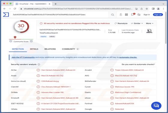Click the ALYac detection alert icon
The image size is (168, 113).
[x=38, y=70]
